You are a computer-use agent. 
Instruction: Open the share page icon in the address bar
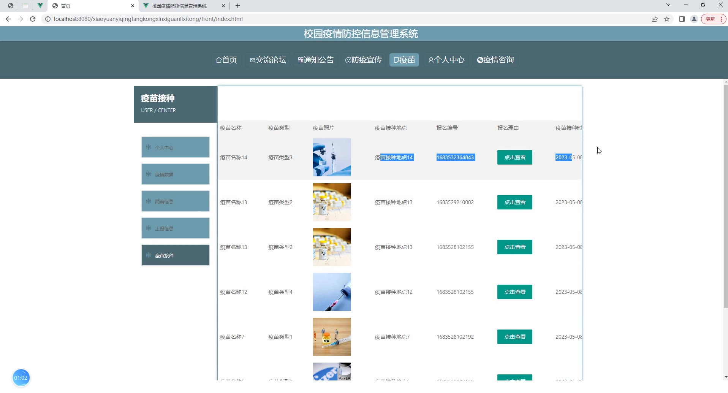click(x=655, y=19)
